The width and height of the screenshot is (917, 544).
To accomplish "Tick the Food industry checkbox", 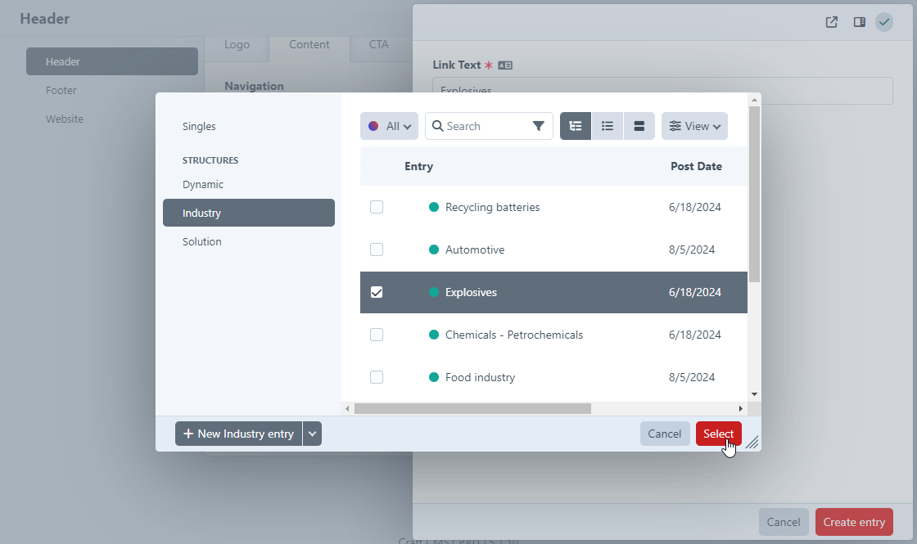I will [377, 377].
